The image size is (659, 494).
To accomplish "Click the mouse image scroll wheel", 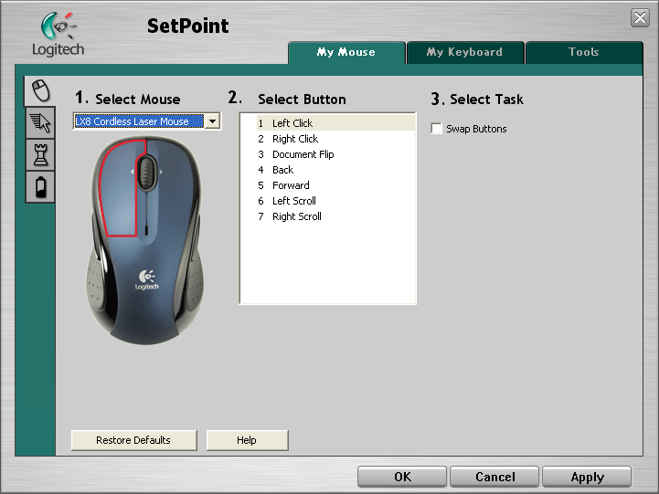I will (x=146, y=173).
